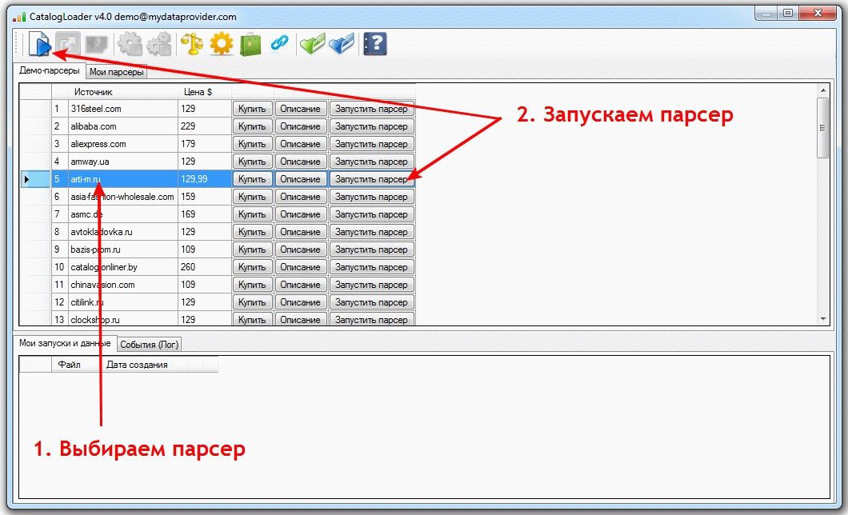Open Описание for aliexpress.com row
Screen dimensions: 848x515
coord(301,144)
